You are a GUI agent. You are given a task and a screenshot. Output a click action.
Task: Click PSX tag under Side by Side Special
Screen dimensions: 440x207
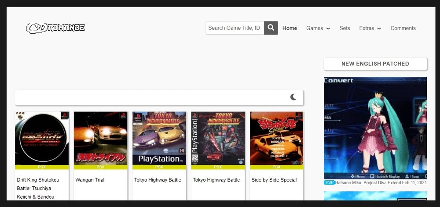276,167
